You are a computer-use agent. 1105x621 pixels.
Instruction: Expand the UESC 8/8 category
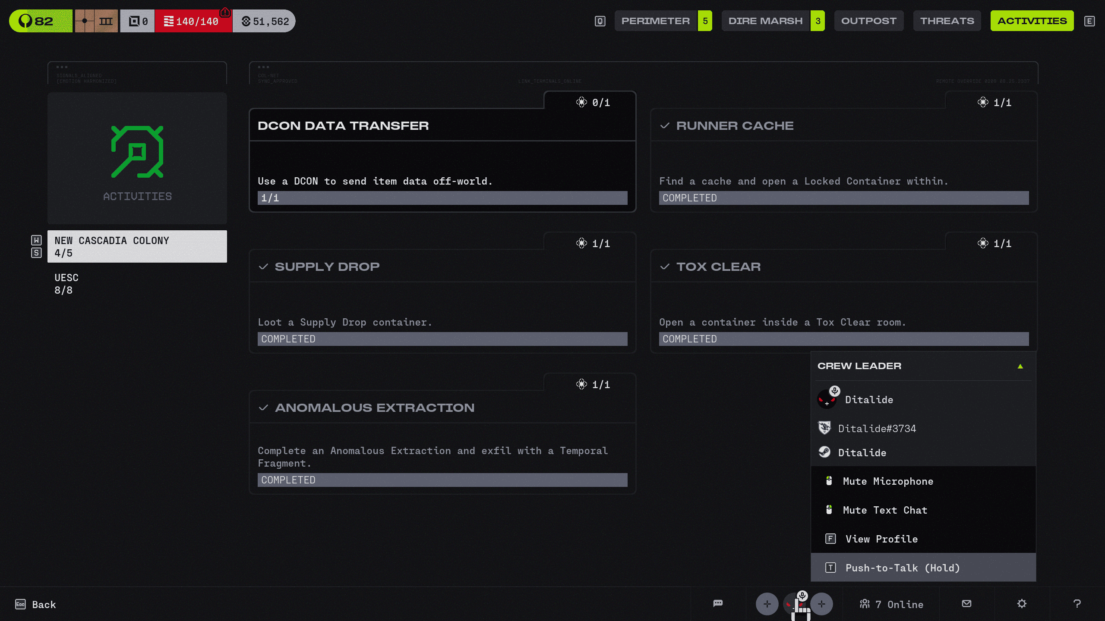(66, 283)
